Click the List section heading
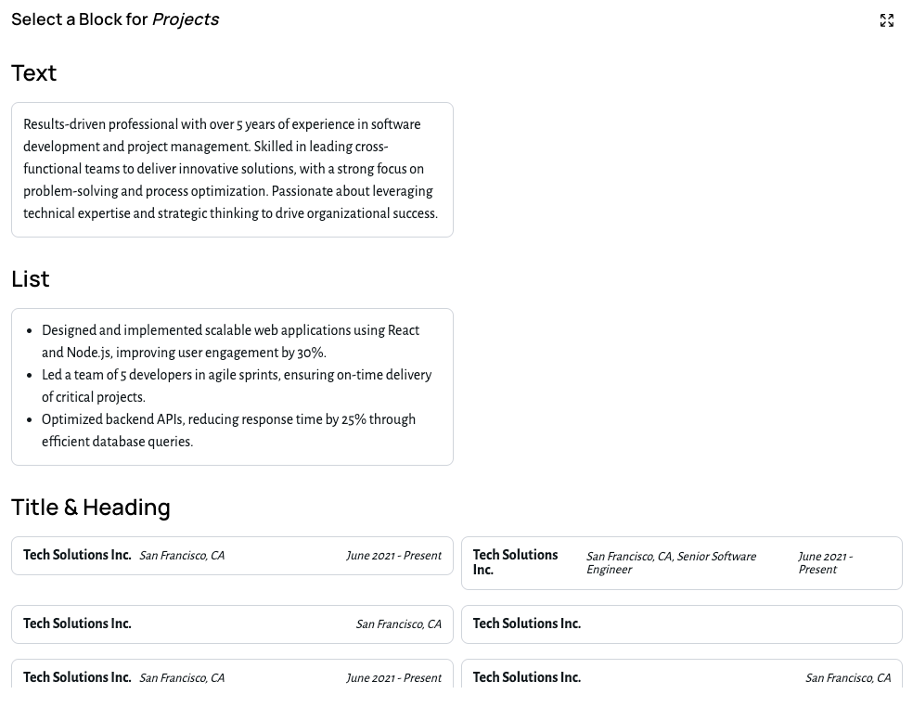The width and height of the screenshot is (913, 707). pyautogui.click(x=30, y=278)
